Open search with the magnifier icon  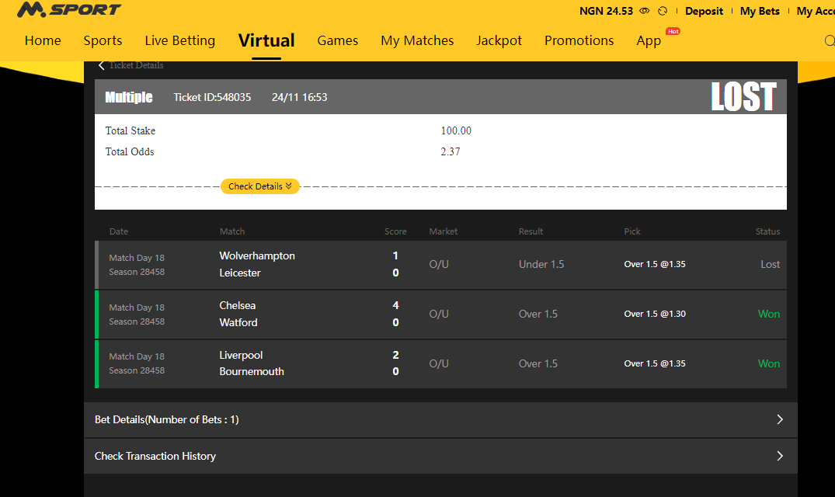pyautogui.click(x=829, y=41)
